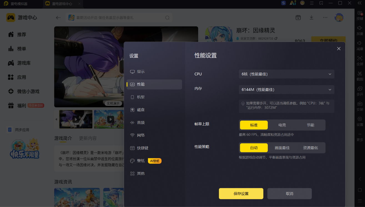Click the game search input field
365x207 pixels.
(x=119, y=17)
